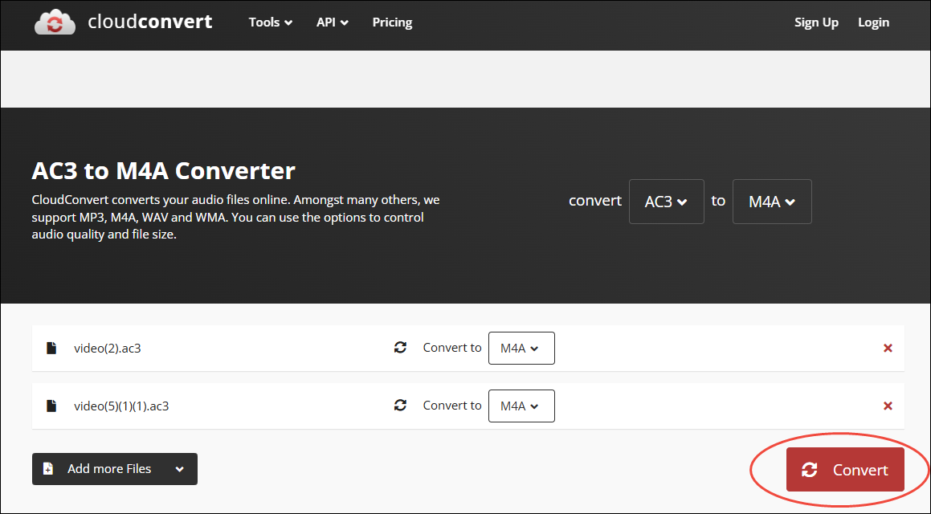Go to the Pricing page

point(392,22)
